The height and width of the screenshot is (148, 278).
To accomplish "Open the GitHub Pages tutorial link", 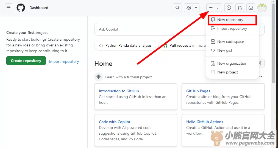I will pyautogui.click(x=198, y=91).
